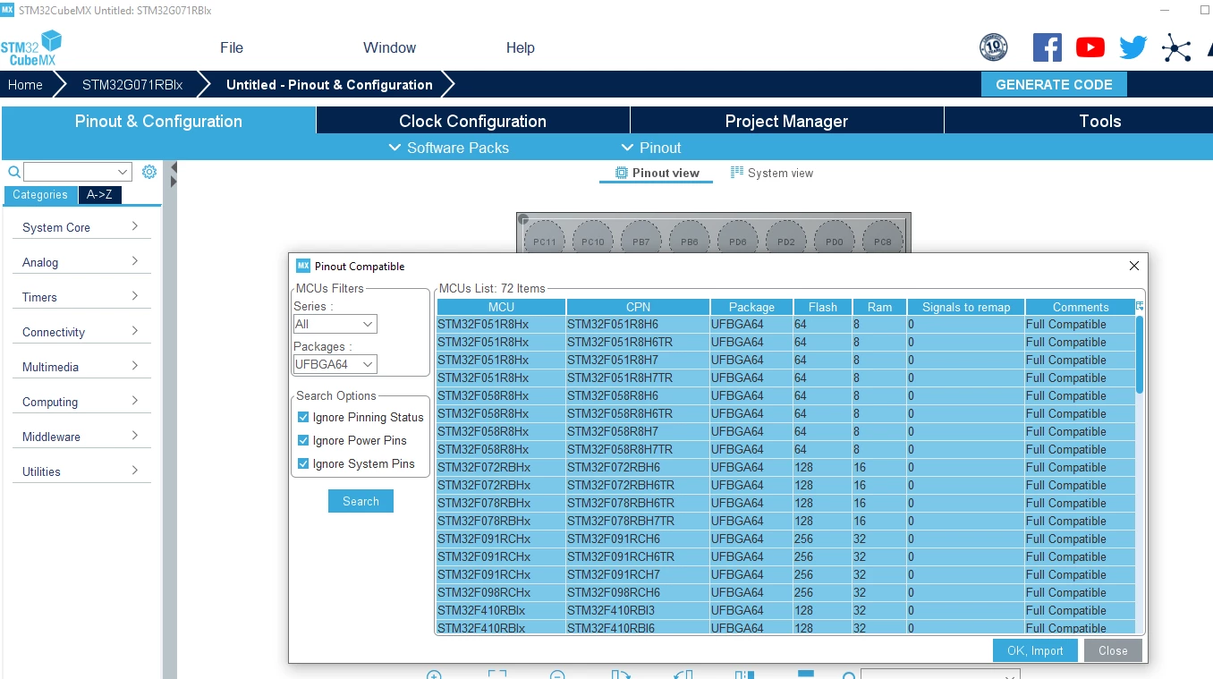Disable Ignore System Pins option
Viewport: 1213px width, 679px height.
(x=303, y=463)
